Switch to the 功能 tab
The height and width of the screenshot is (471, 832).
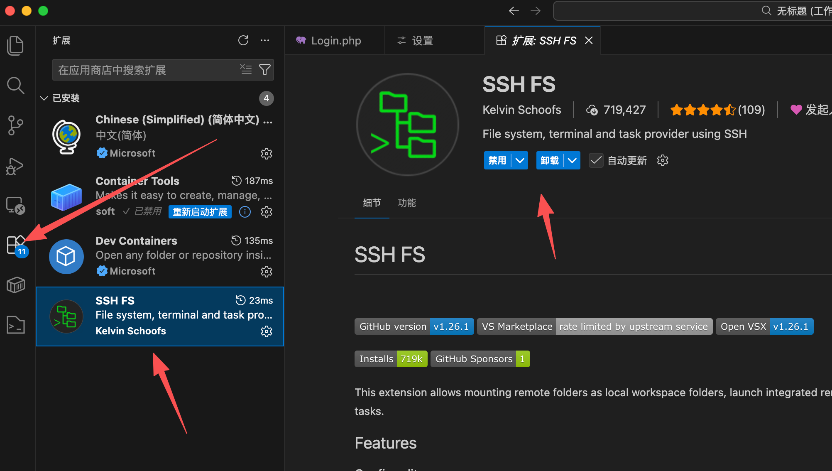pyautogui.click(x=406, y=203)
